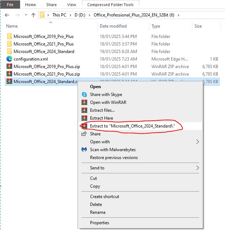
Task: Select Microsoft_Office_2024_Standard folder icon
Action: tap(9, 51)
